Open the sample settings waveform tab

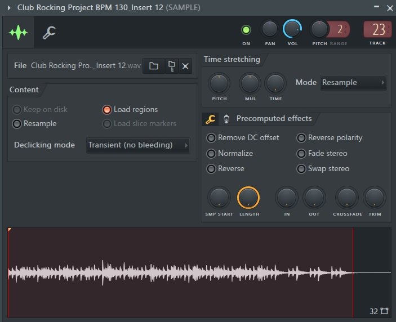18,32
